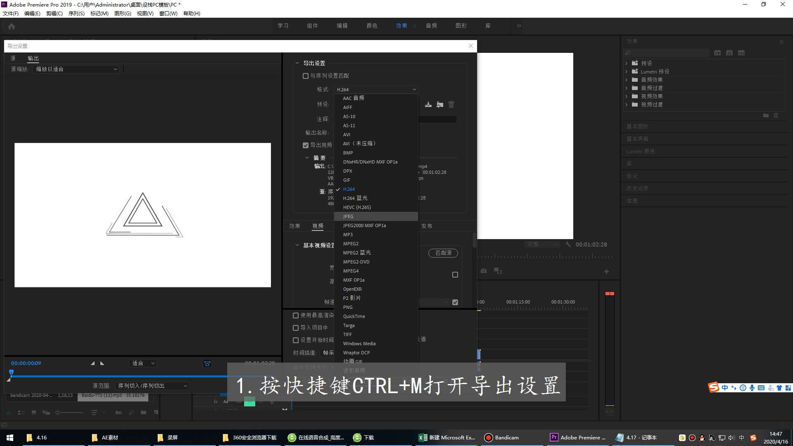Viewport: 793px width, 446px height.
Task: Enable Set Start Timecode checkbox
Action: 296,340
